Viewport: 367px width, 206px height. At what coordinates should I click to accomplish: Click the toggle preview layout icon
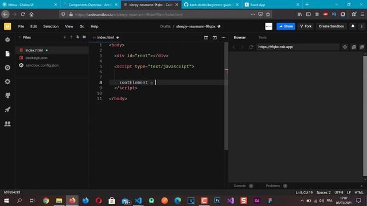[214, 37]
